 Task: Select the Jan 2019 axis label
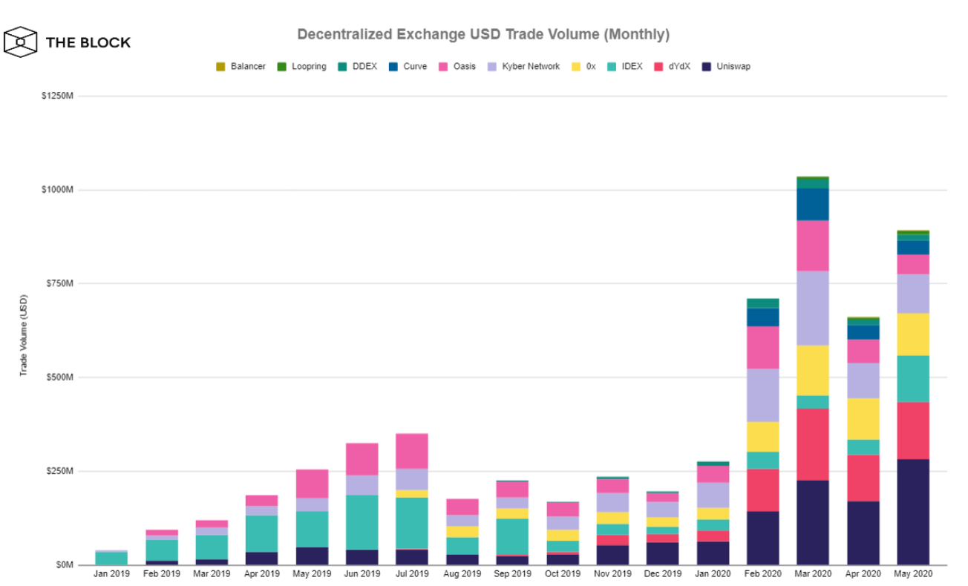tap(110, 573)
